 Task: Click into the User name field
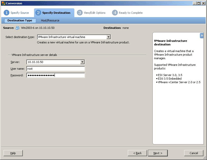[56, 69]
